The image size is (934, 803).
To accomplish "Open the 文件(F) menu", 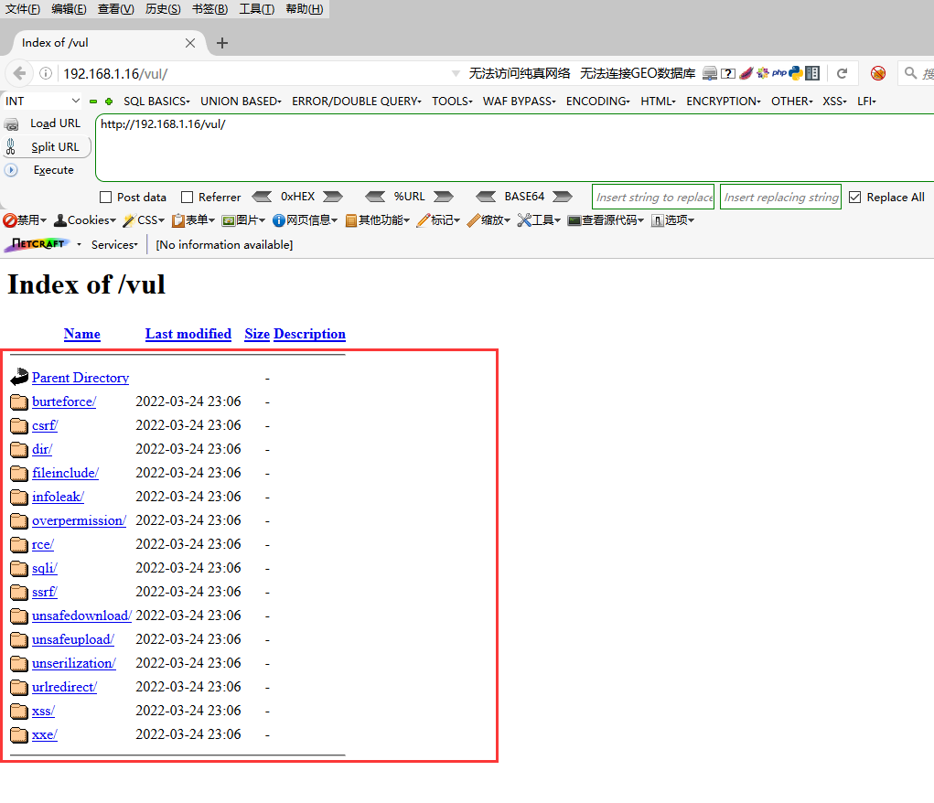I will (x=23, y=9).
